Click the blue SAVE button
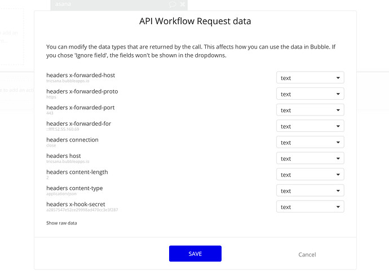This screenshot has width=389, height=279. [x=195, y=254]
